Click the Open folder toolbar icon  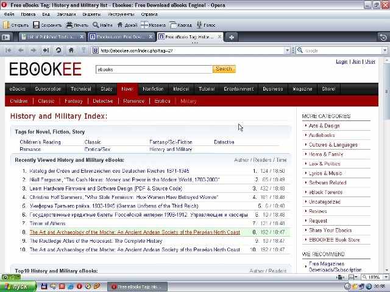(x=6, y=25)
